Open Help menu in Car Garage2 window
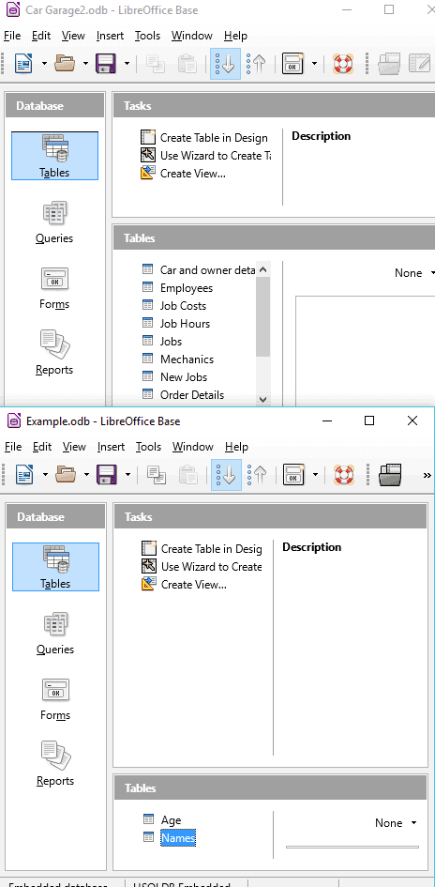The width and height of the screenshot is (435, 887). [235, 36]
